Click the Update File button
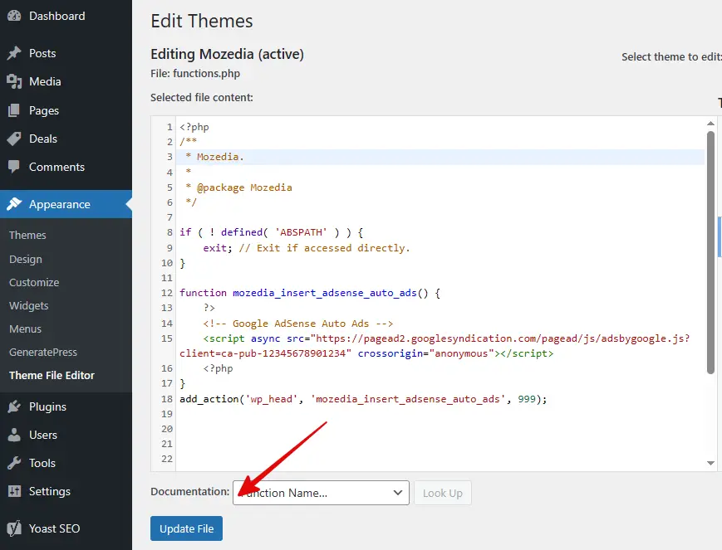Viewport: 722px width, 550px height. coord(186,528)
